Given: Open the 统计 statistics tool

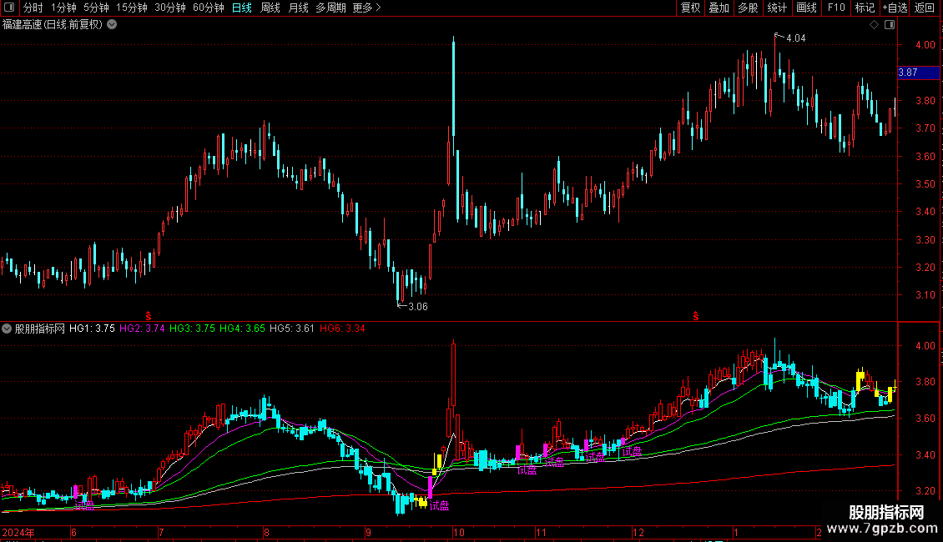Looking at the screenshot, I should point(777,8).
